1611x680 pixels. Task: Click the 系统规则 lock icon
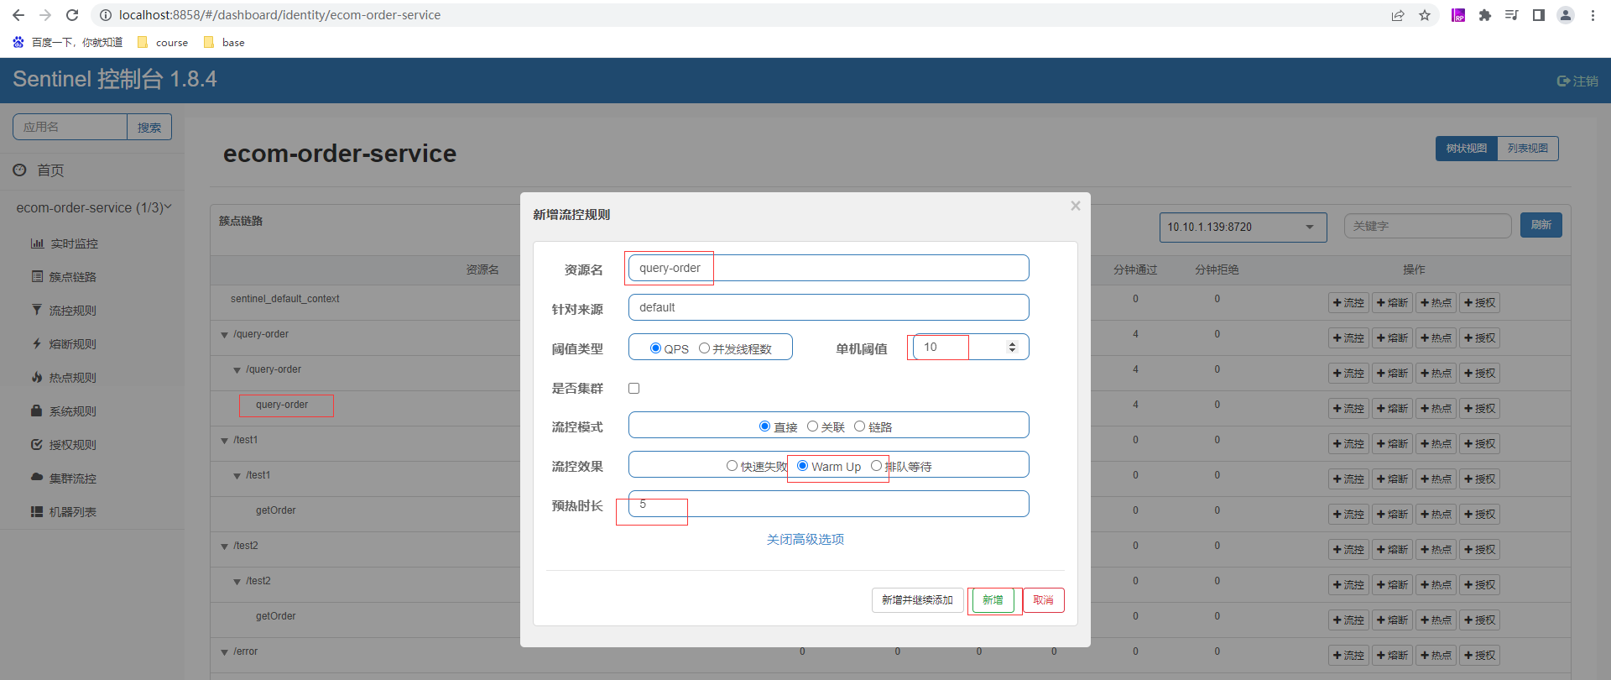[37, 411]
